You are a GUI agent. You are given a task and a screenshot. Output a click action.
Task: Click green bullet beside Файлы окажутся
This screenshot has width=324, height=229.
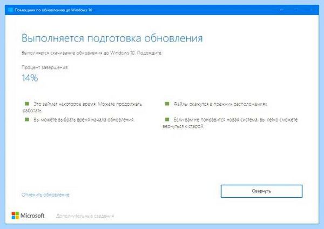pos(167,104)
